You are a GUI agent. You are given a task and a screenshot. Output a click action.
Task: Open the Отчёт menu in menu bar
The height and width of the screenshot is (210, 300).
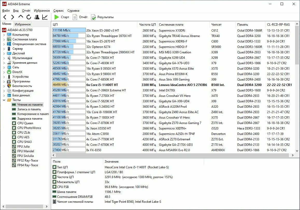pyautogui.click(x=26, y=11)
